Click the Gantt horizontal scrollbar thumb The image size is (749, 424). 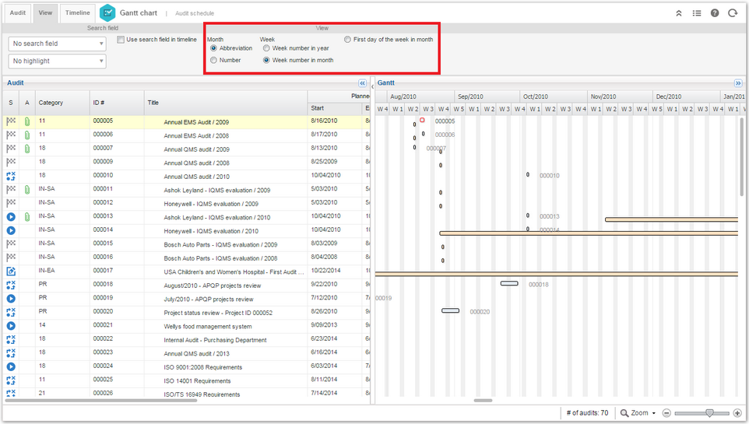(483, 401)
